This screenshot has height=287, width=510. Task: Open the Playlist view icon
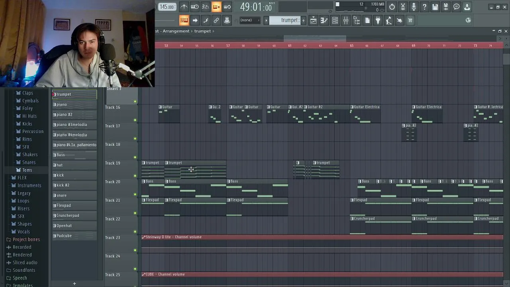point(314,20)
